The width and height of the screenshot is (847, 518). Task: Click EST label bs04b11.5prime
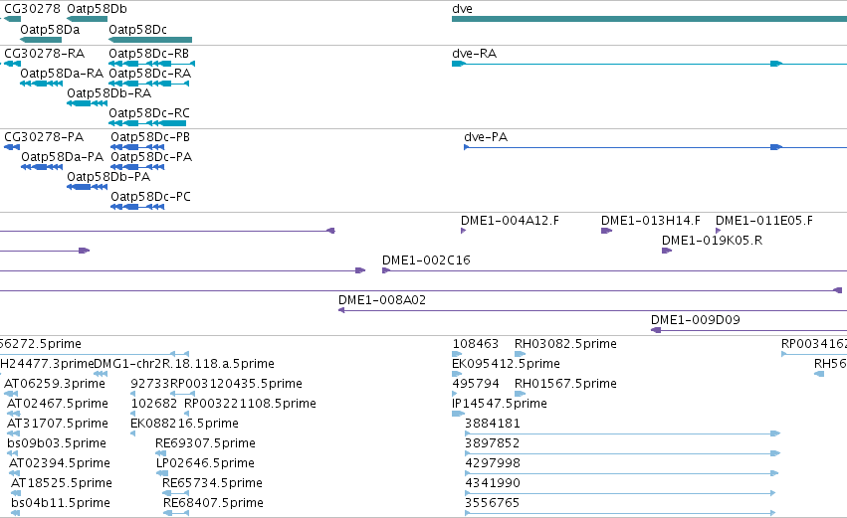tap(61, 503)
